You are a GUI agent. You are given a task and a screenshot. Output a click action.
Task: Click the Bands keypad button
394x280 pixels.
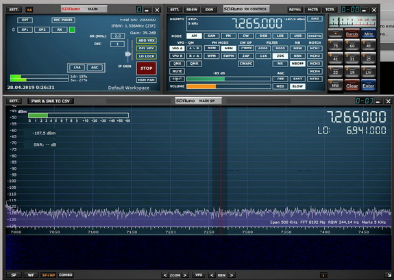click(x=352, y=34)
